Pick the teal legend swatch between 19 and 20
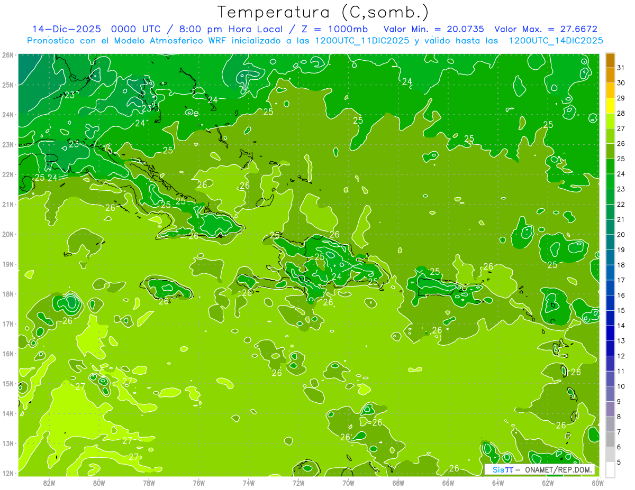Viewport: 635px width, 490px height. point(611,242)
